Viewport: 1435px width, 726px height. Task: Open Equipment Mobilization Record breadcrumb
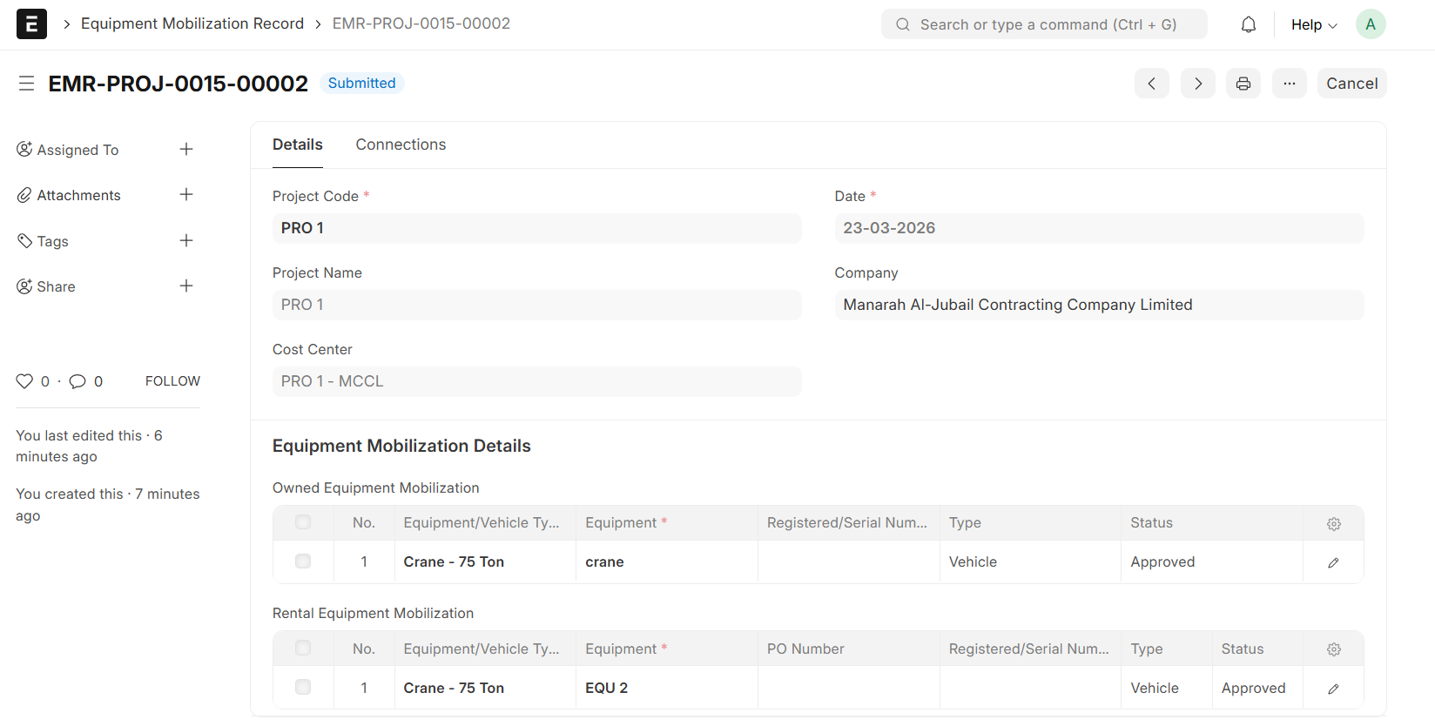(x=192, y=24)
